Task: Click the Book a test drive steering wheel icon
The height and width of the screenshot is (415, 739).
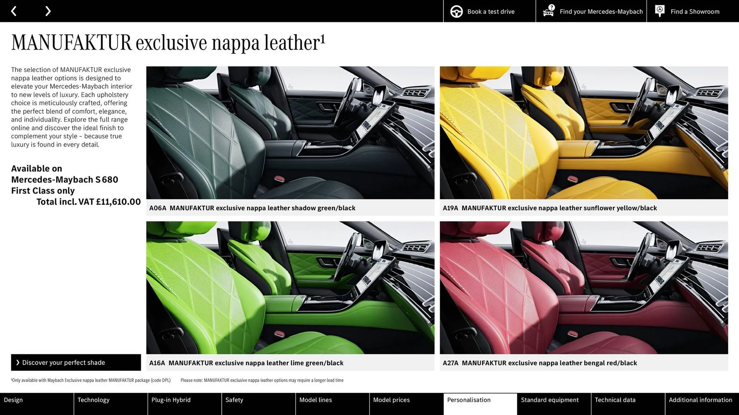Action: coord(456,11)
